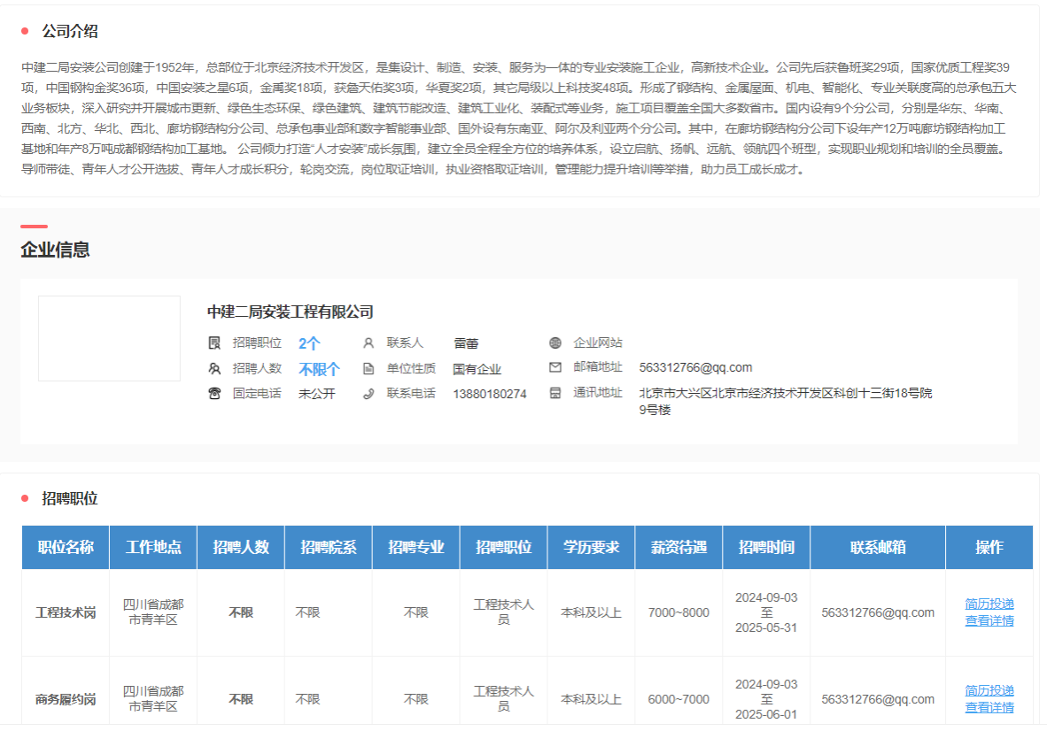Click the 邮箱地址 envelope icon
Screen dimensions: 1047x731
pyautogui.click(x=555, y=367)
